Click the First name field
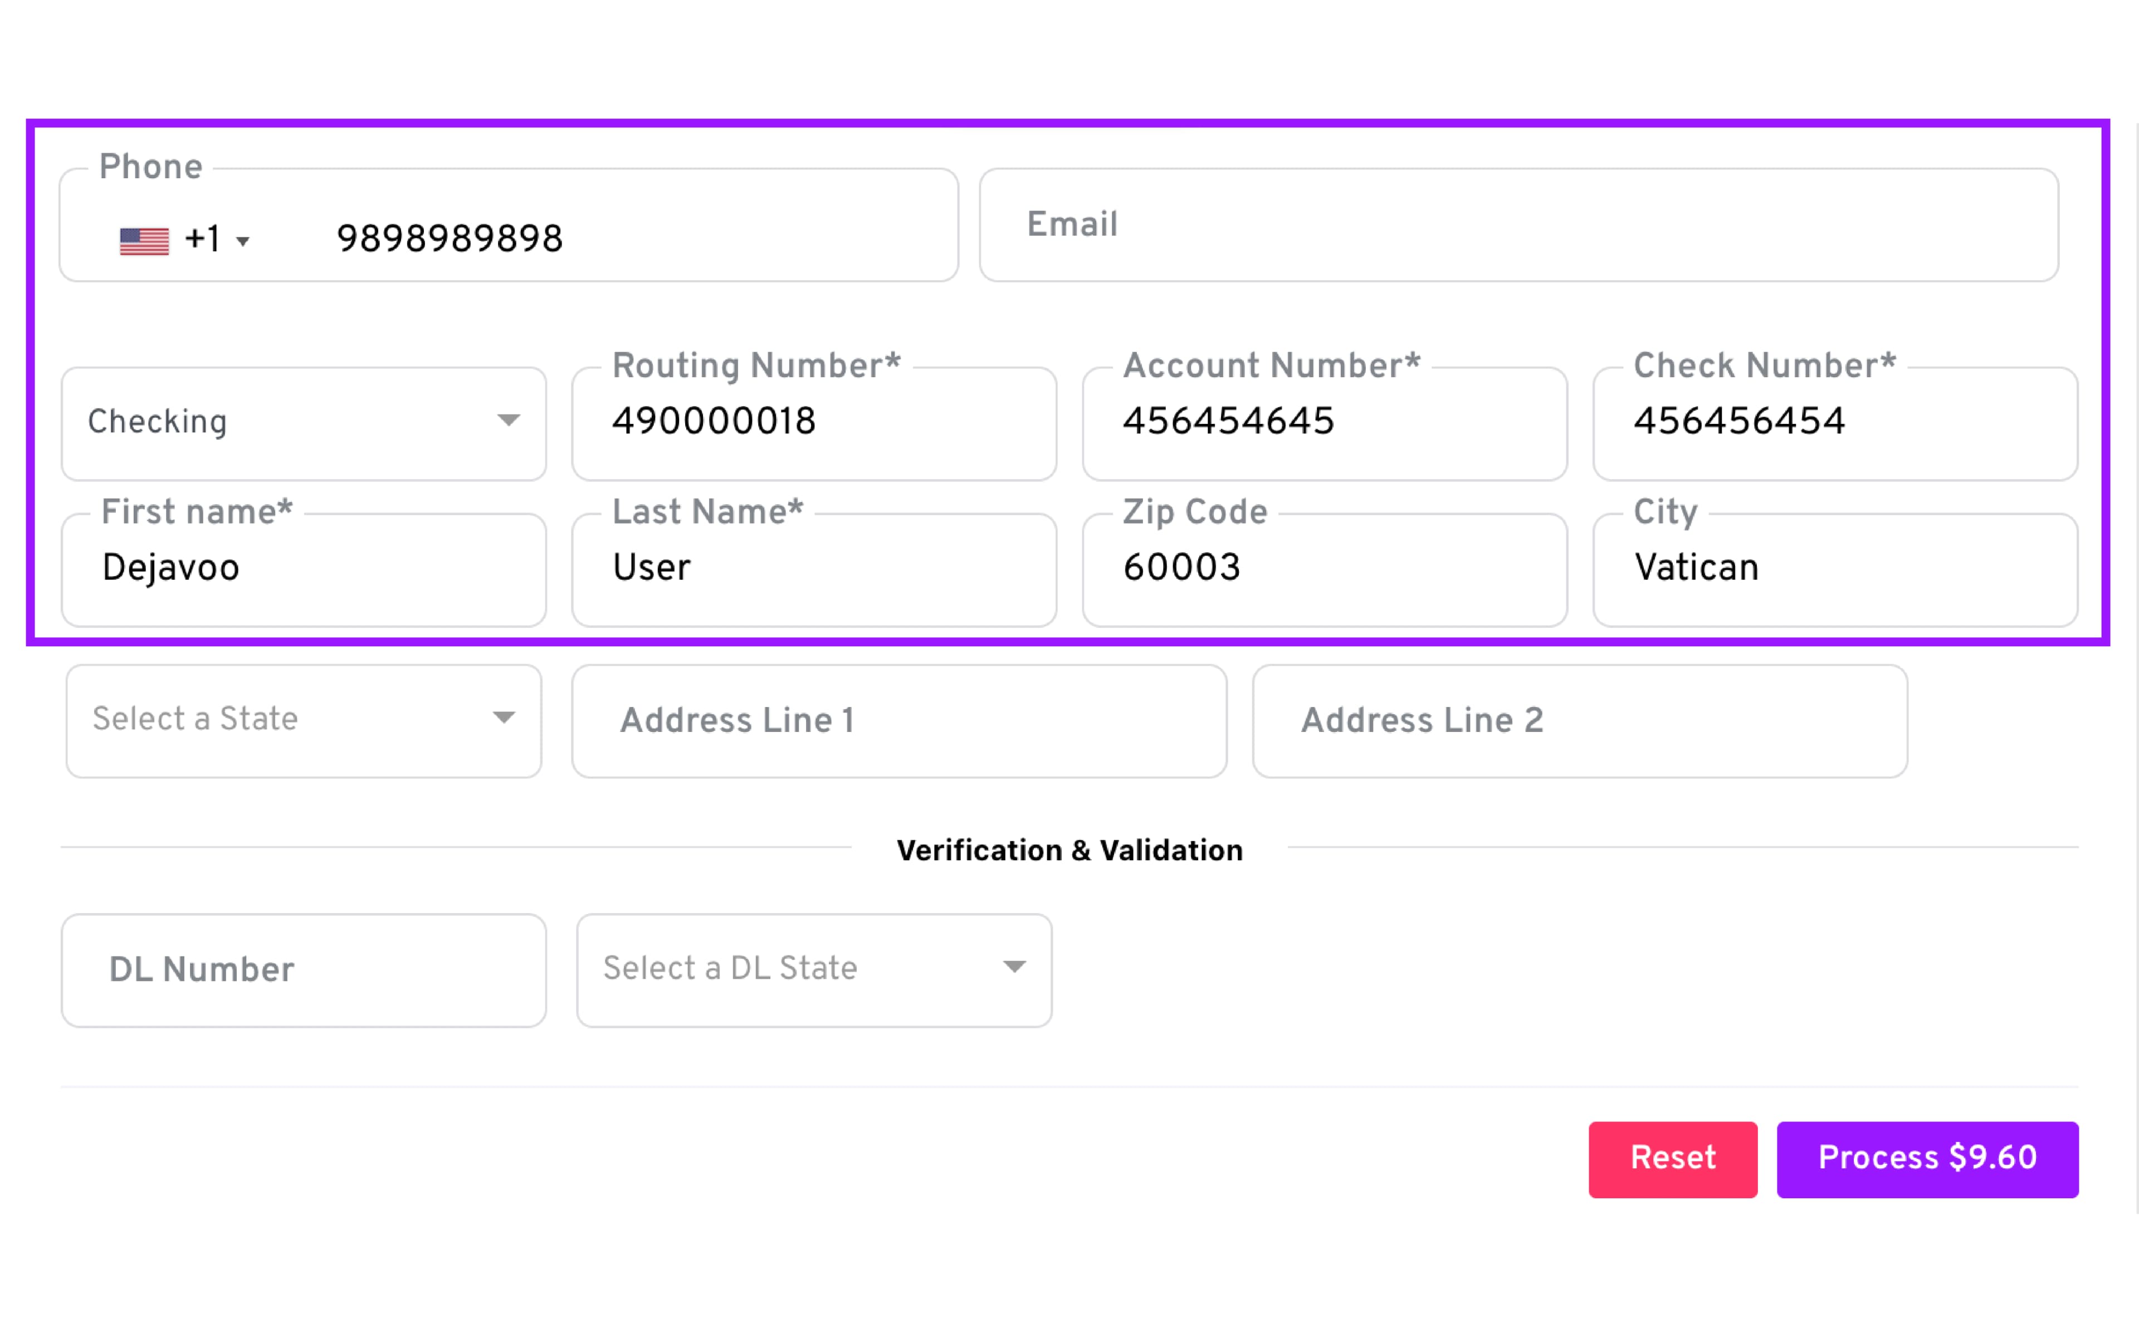Screen dimensions: 2139x1337 point(303,569)
